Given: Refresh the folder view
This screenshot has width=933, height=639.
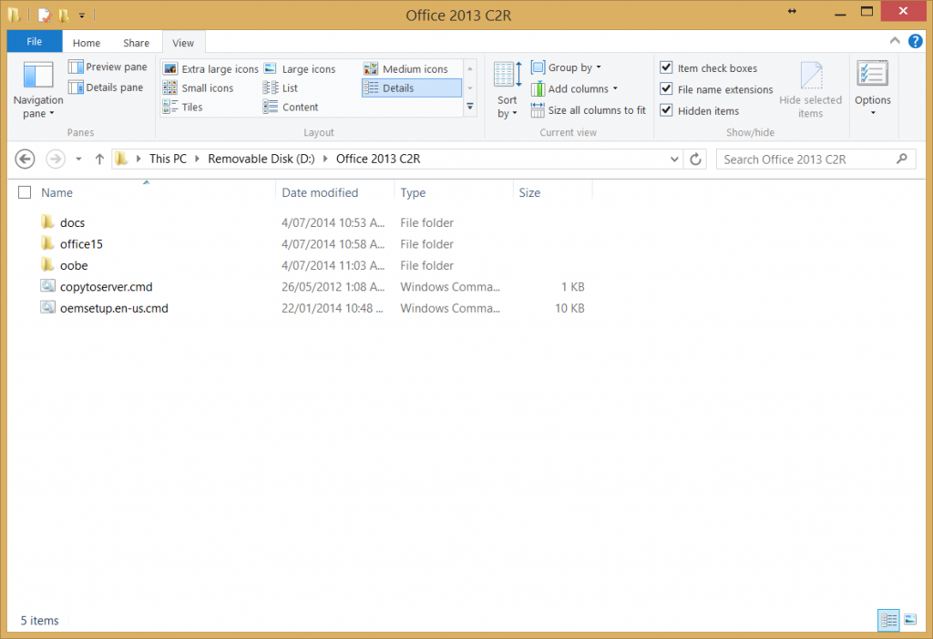Looking at the screenshot, I should click(693, 159).
